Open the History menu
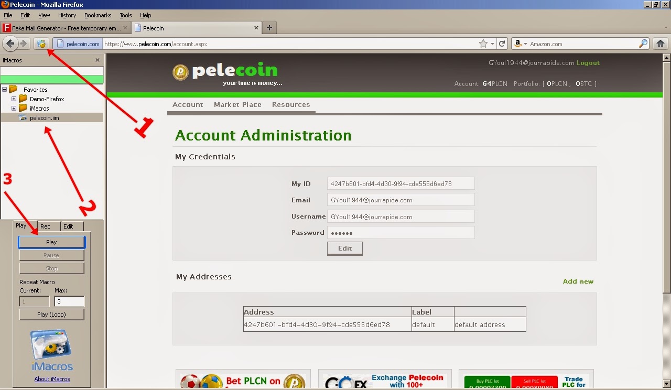Image resolution: width=671 pixels, height=390 pixels. 67,15
